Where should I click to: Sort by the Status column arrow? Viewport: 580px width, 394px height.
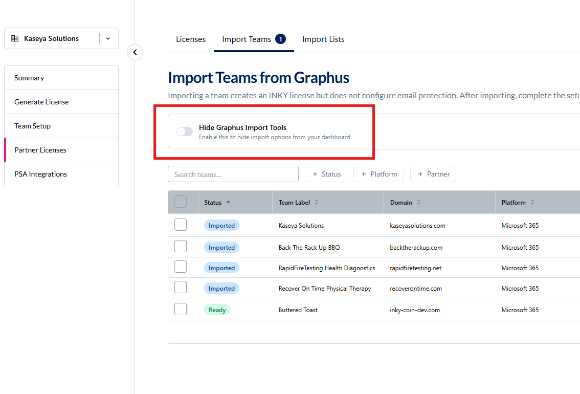[x=228, y=203]
